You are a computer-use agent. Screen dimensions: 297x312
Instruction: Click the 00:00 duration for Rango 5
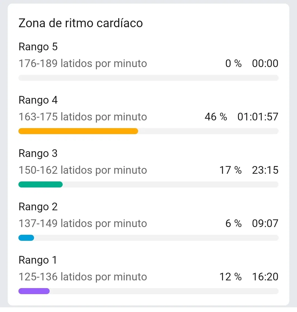click(x=265, y=63)
